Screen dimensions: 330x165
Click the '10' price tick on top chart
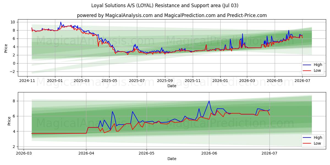click(13, 22)
